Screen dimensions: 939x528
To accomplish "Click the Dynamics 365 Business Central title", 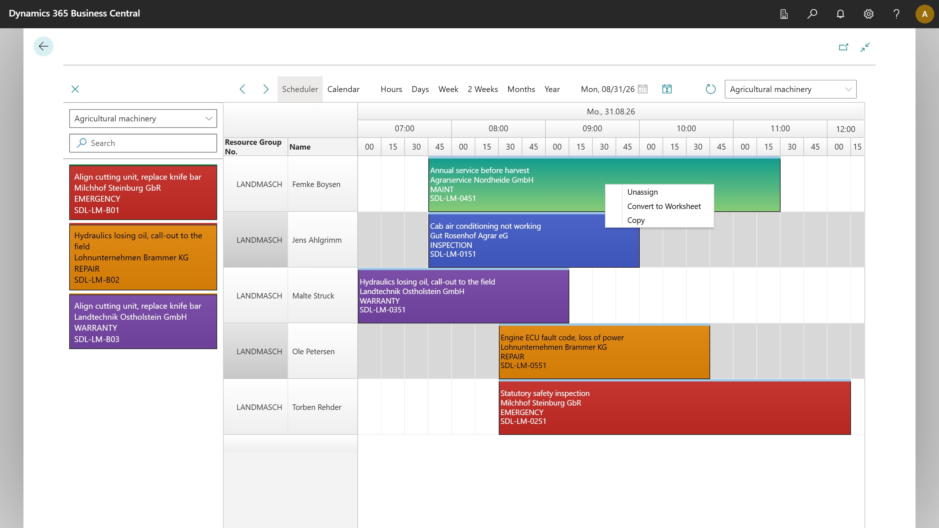I will (74, 14).
